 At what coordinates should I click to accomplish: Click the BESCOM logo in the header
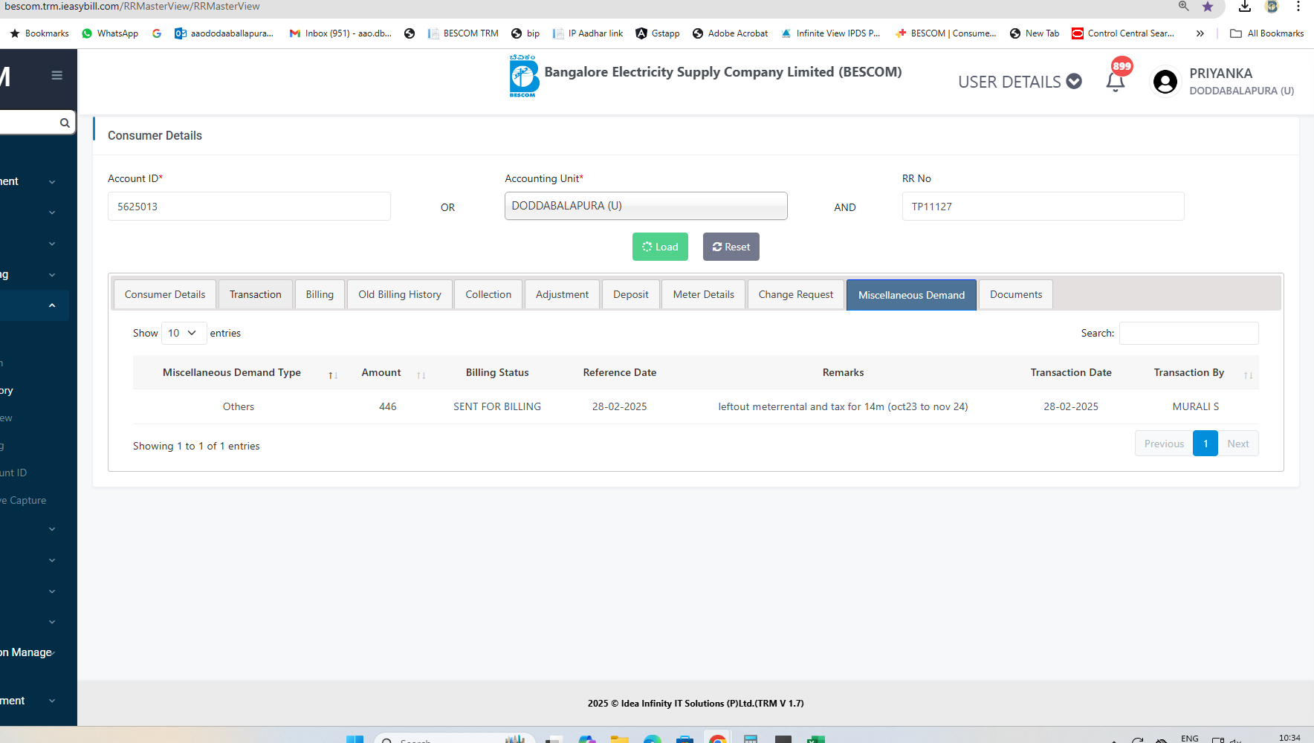pos(523,76)
